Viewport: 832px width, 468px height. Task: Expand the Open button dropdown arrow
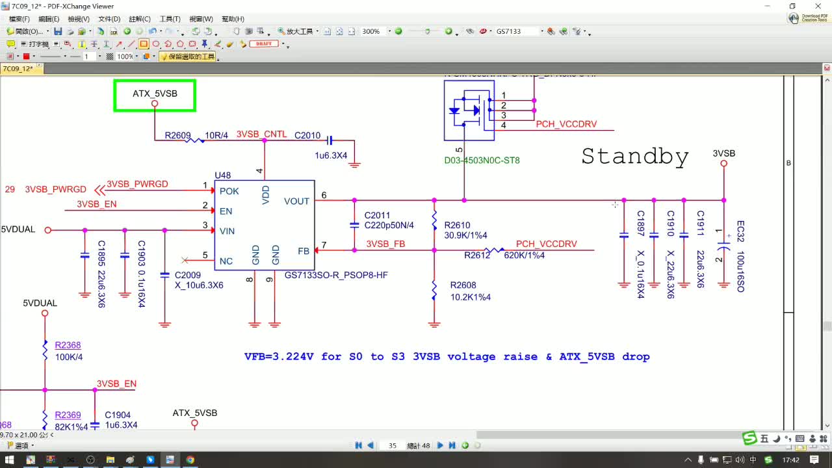(x=47, y=31)
